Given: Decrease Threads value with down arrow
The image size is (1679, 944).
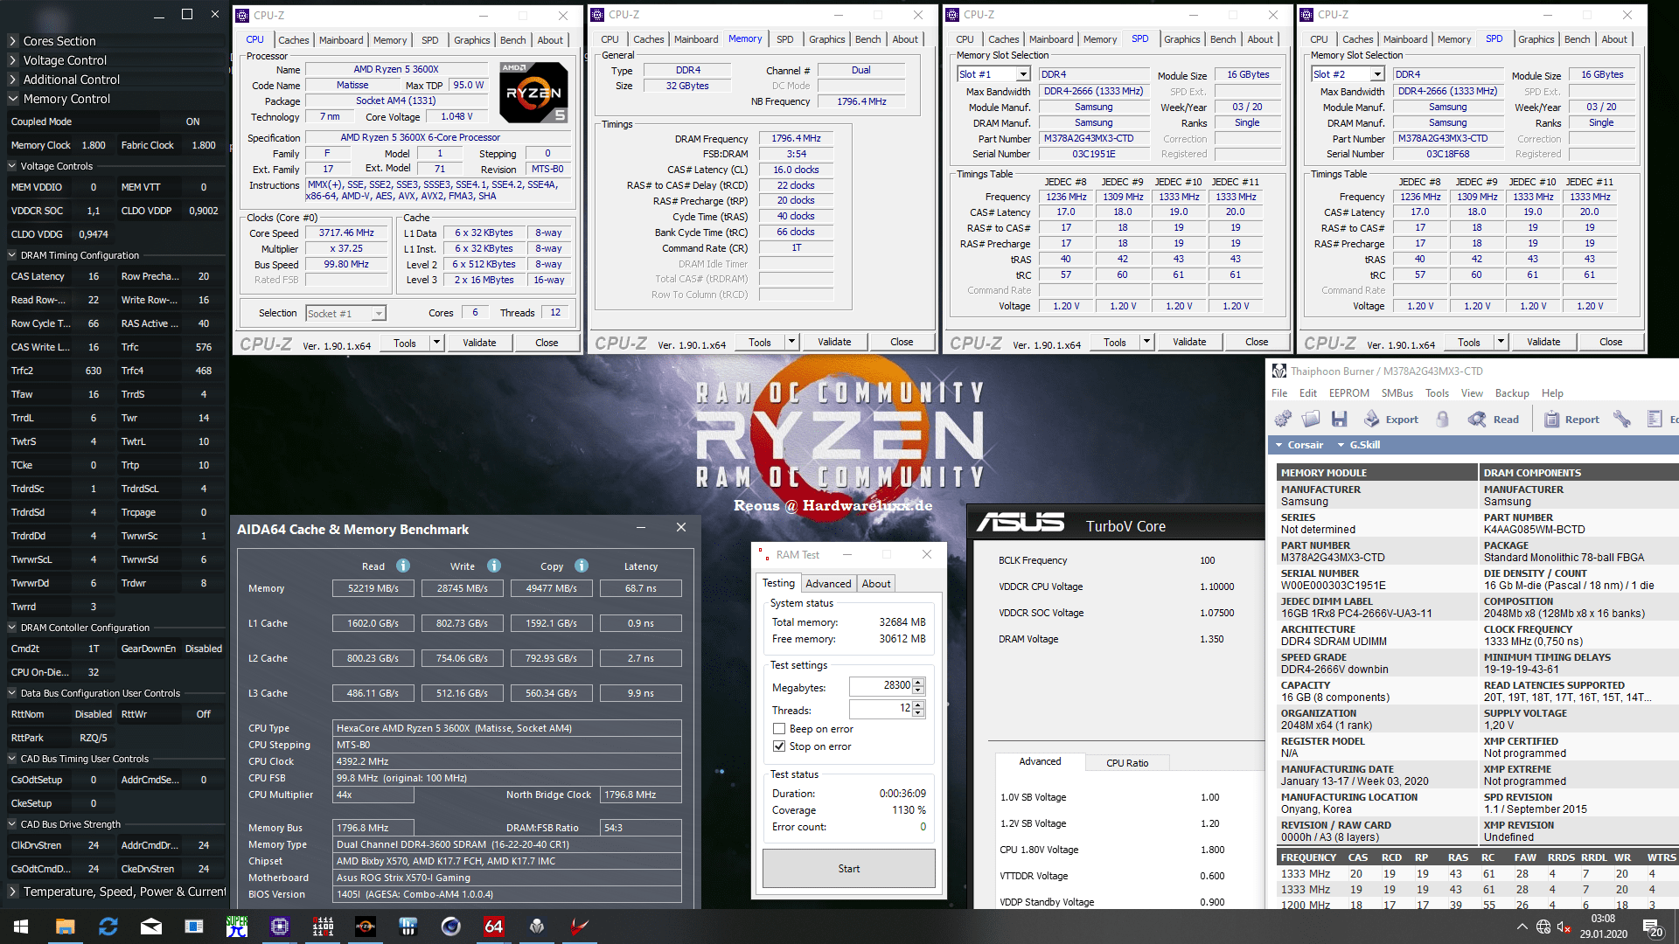Looking at the screenshot, I should pyautogui.click(x=918, y=713).
